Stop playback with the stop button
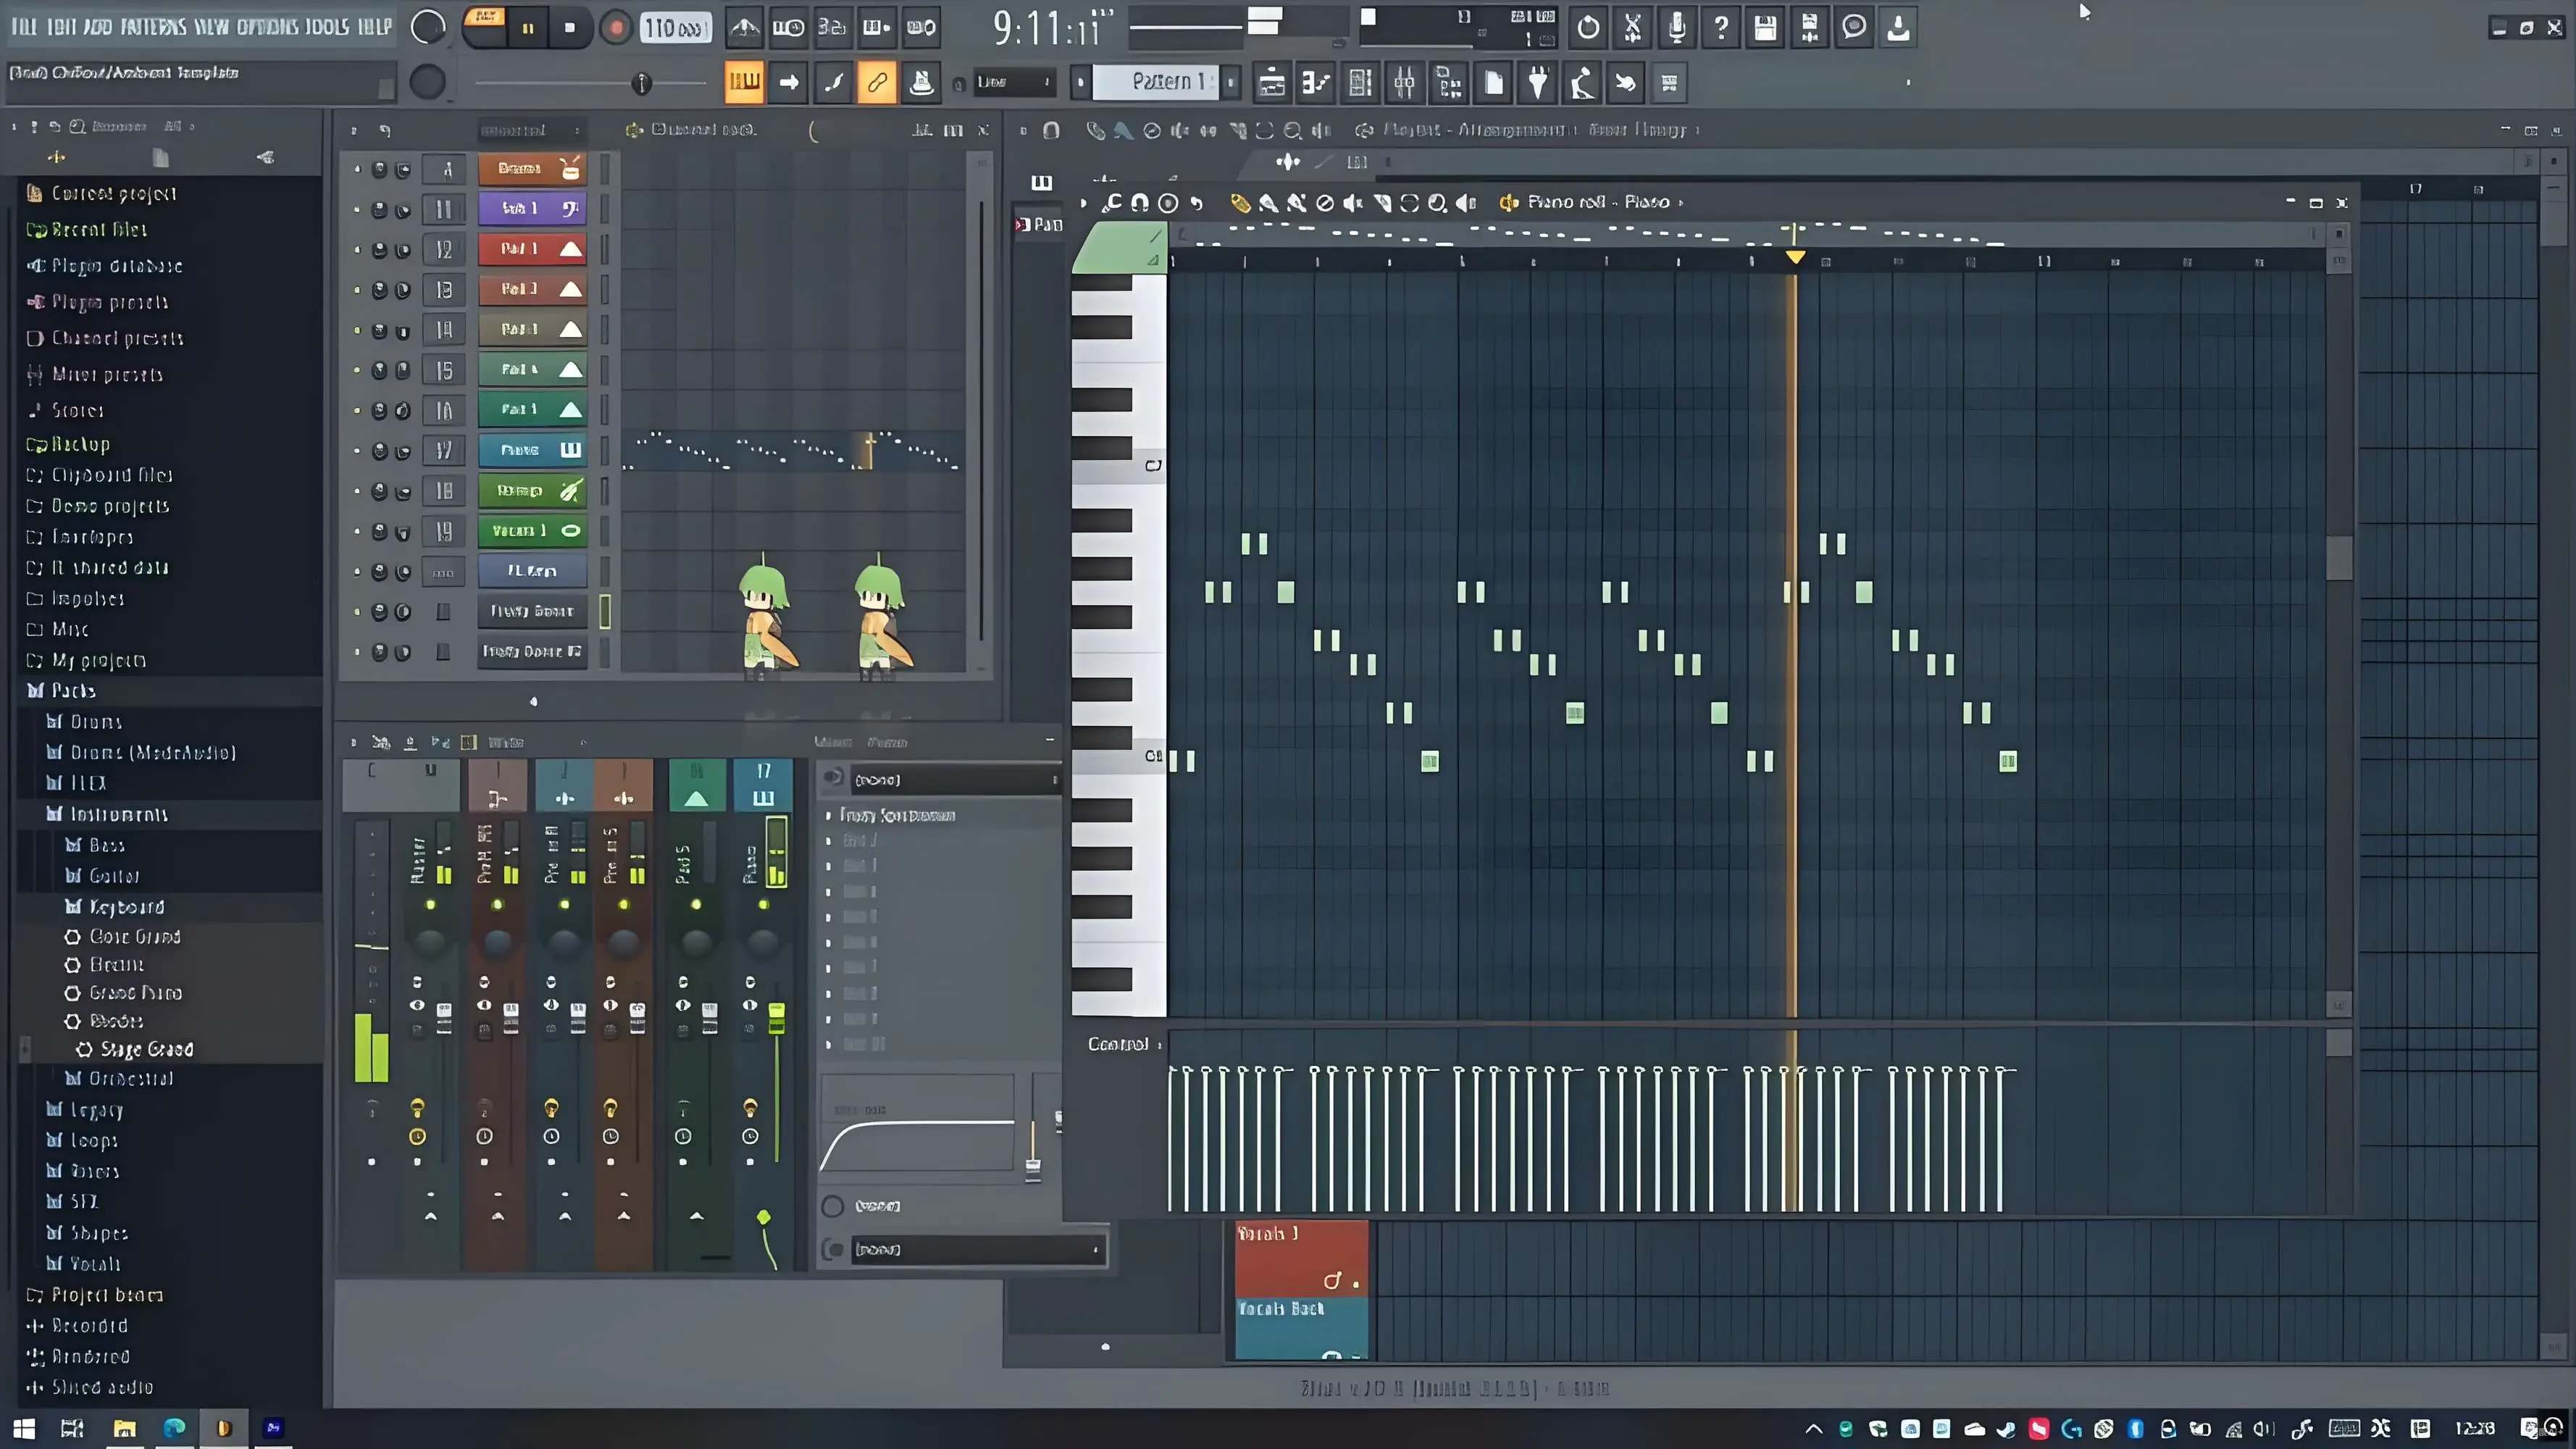Screen dimensions: 2576x1449 570,28
